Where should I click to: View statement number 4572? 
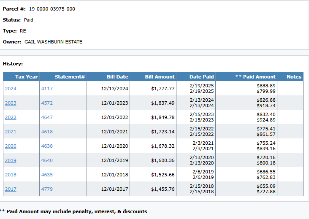(47, 103)
